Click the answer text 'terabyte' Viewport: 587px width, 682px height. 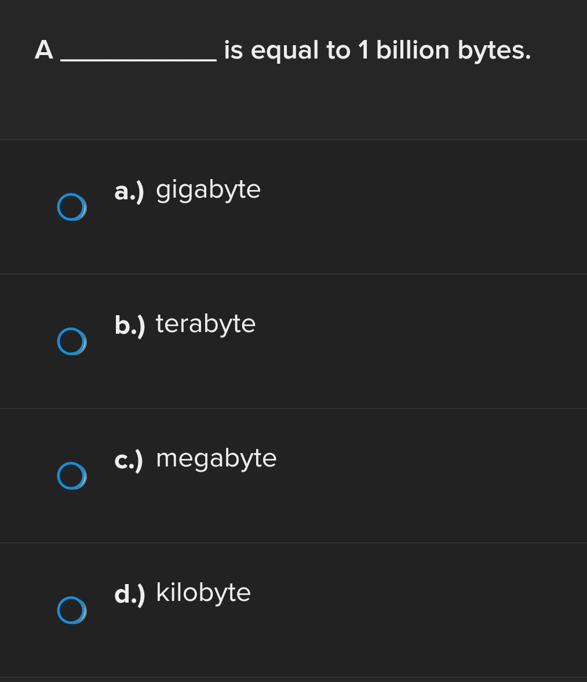point(205,323)
